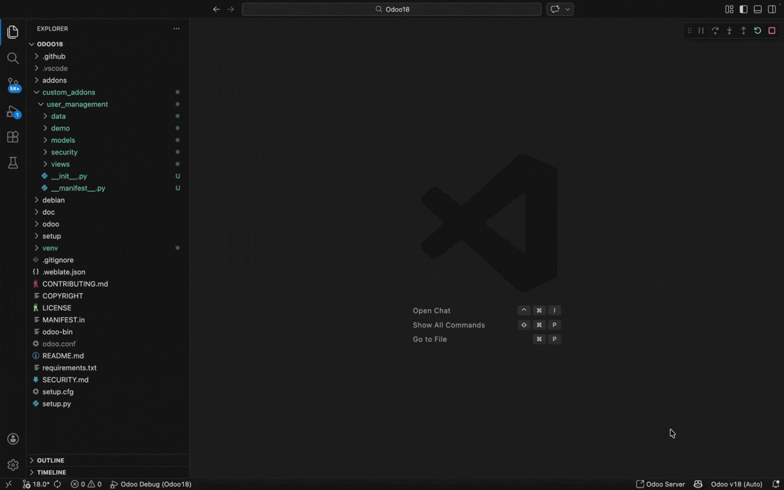Viewport: 784px width, 490px height.
Task: Expand the demo folder
Action: [108, 129]
